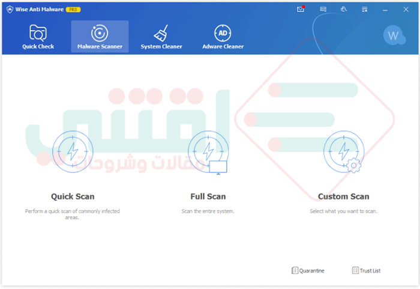This screenshot has width=420, height=289.
Task: Open the menu list icon
Action: coord(365,10)
